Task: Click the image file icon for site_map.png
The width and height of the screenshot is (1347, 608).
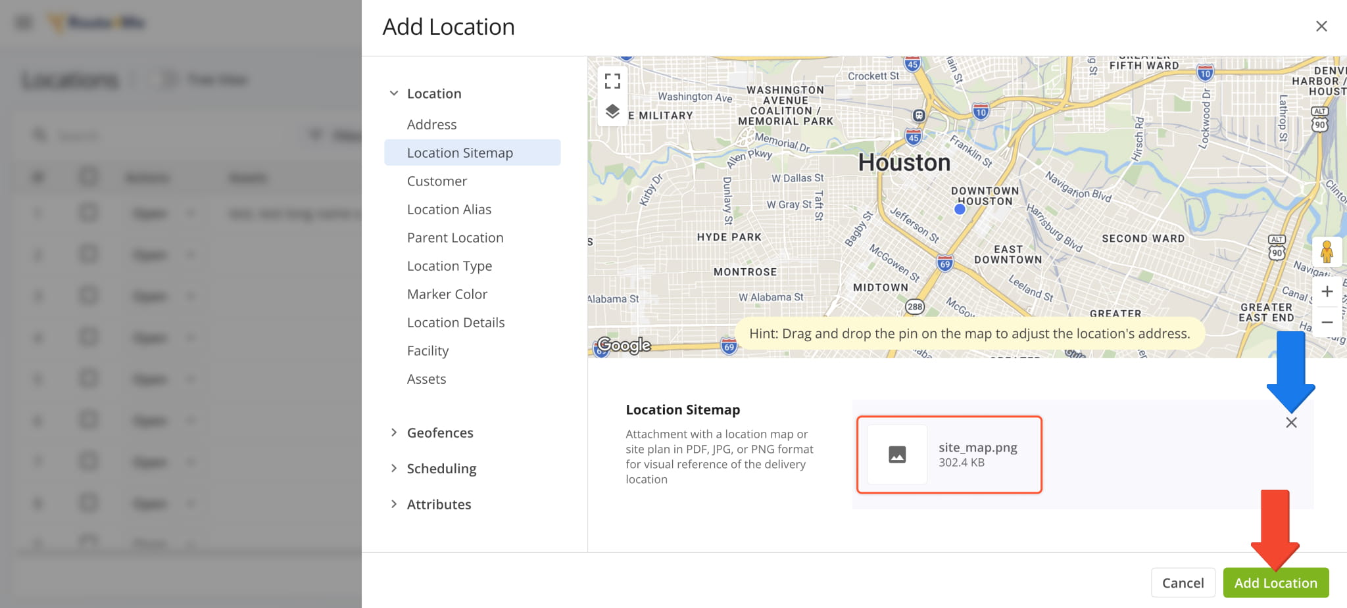Action: click(x=897, y=454)
